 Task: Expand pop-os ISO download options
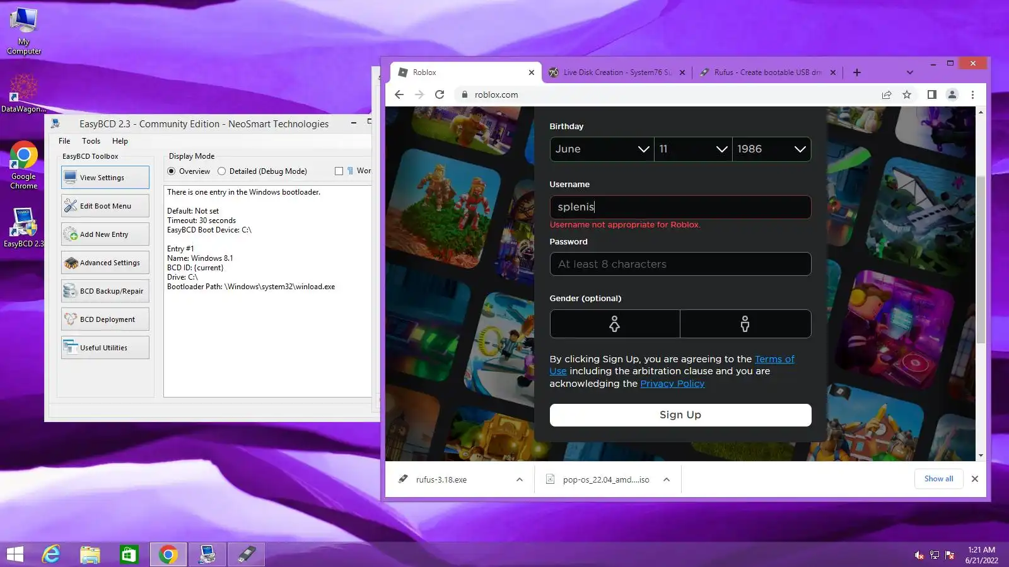click(667, 479)
